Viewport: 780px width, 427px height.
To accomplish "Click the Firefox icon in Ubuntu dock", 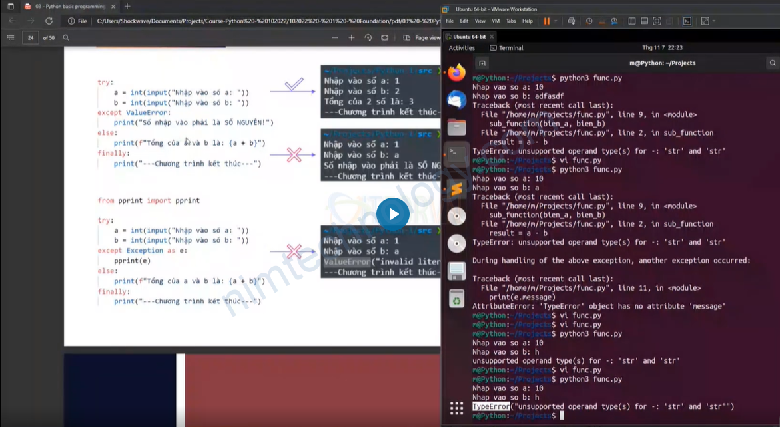I will [x=456, y=72].
